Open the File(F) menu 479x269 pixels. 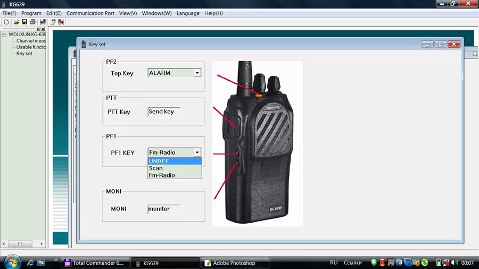9,13
